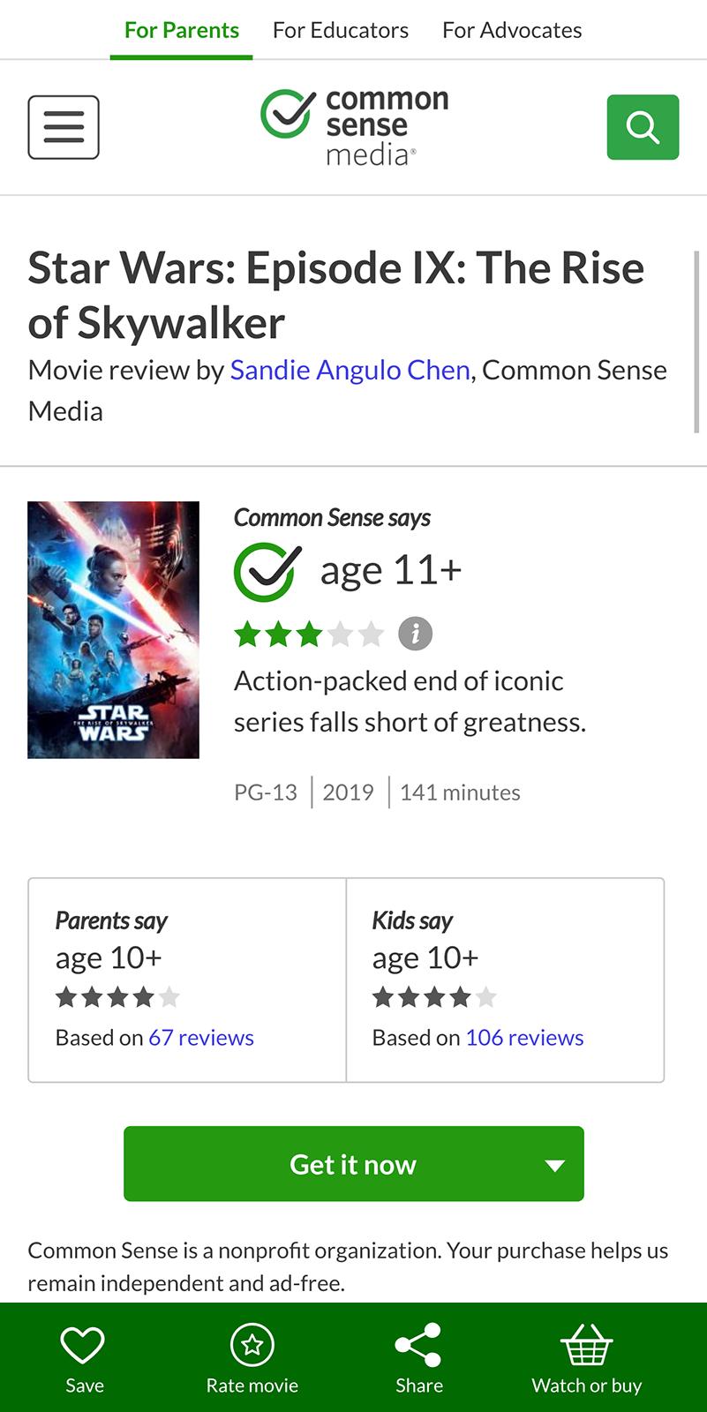Select the For Advocates tab
Viewport: 707px width, 1412px height.
tap(512, 29)
